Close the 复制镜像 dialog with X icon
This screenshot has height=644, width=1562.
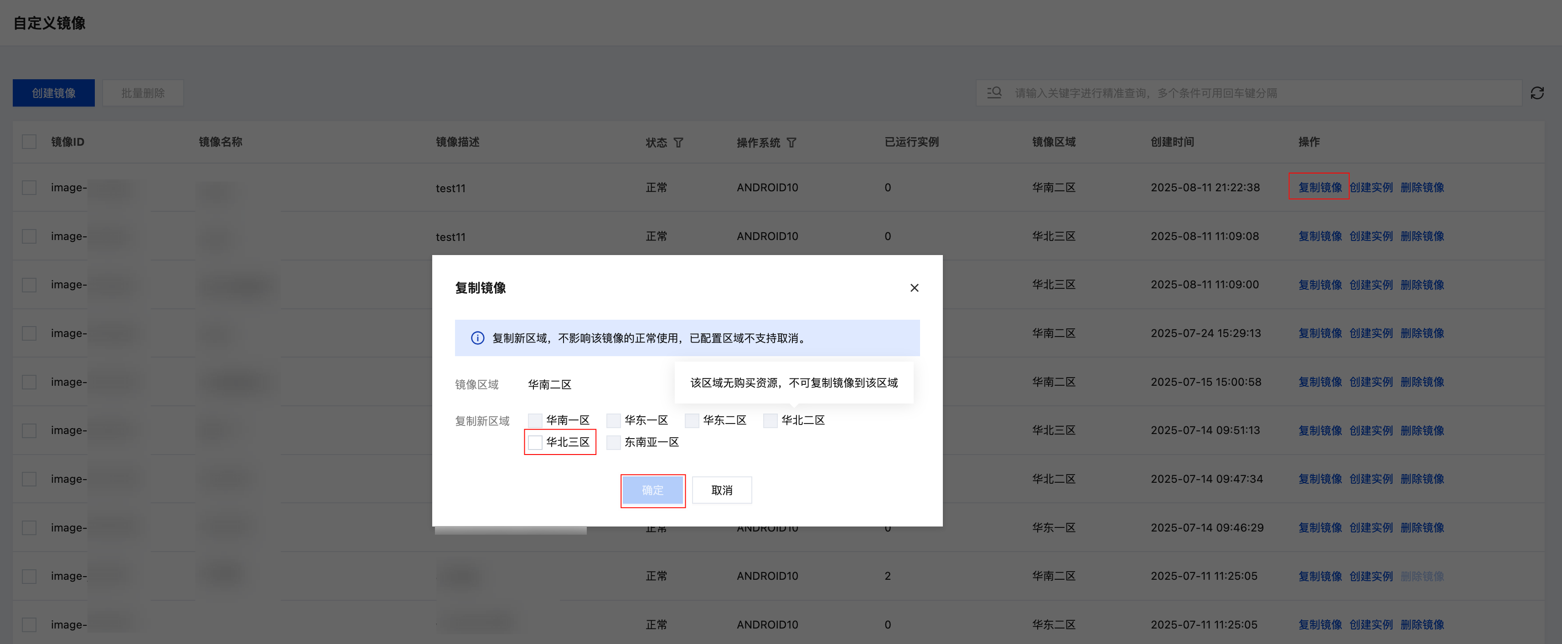[914, 288]
